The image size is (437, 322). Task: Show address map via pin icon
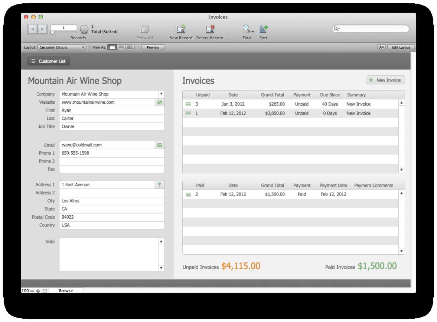pyautogui.click(x=160, y=185)
